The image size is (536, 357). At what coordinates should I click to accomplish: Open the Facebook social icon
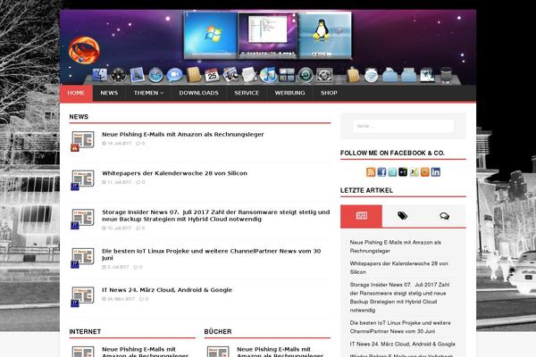(381, 172)
